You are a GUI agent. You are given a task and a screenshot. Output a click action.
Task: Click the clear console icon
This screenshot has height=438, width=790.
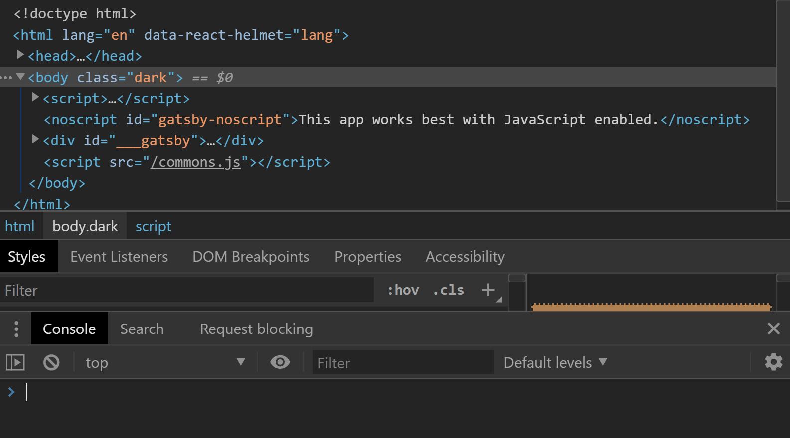(51, 362)
